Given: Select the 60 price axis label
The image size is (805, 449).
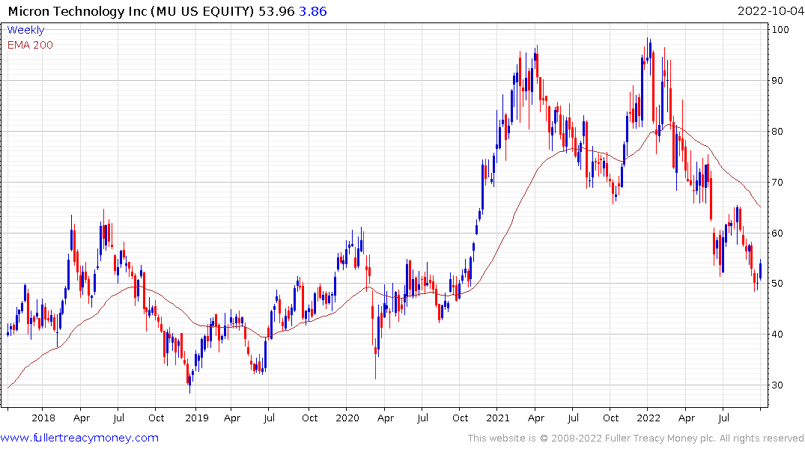Looking at the screenshot, I should tap(778, 233).
